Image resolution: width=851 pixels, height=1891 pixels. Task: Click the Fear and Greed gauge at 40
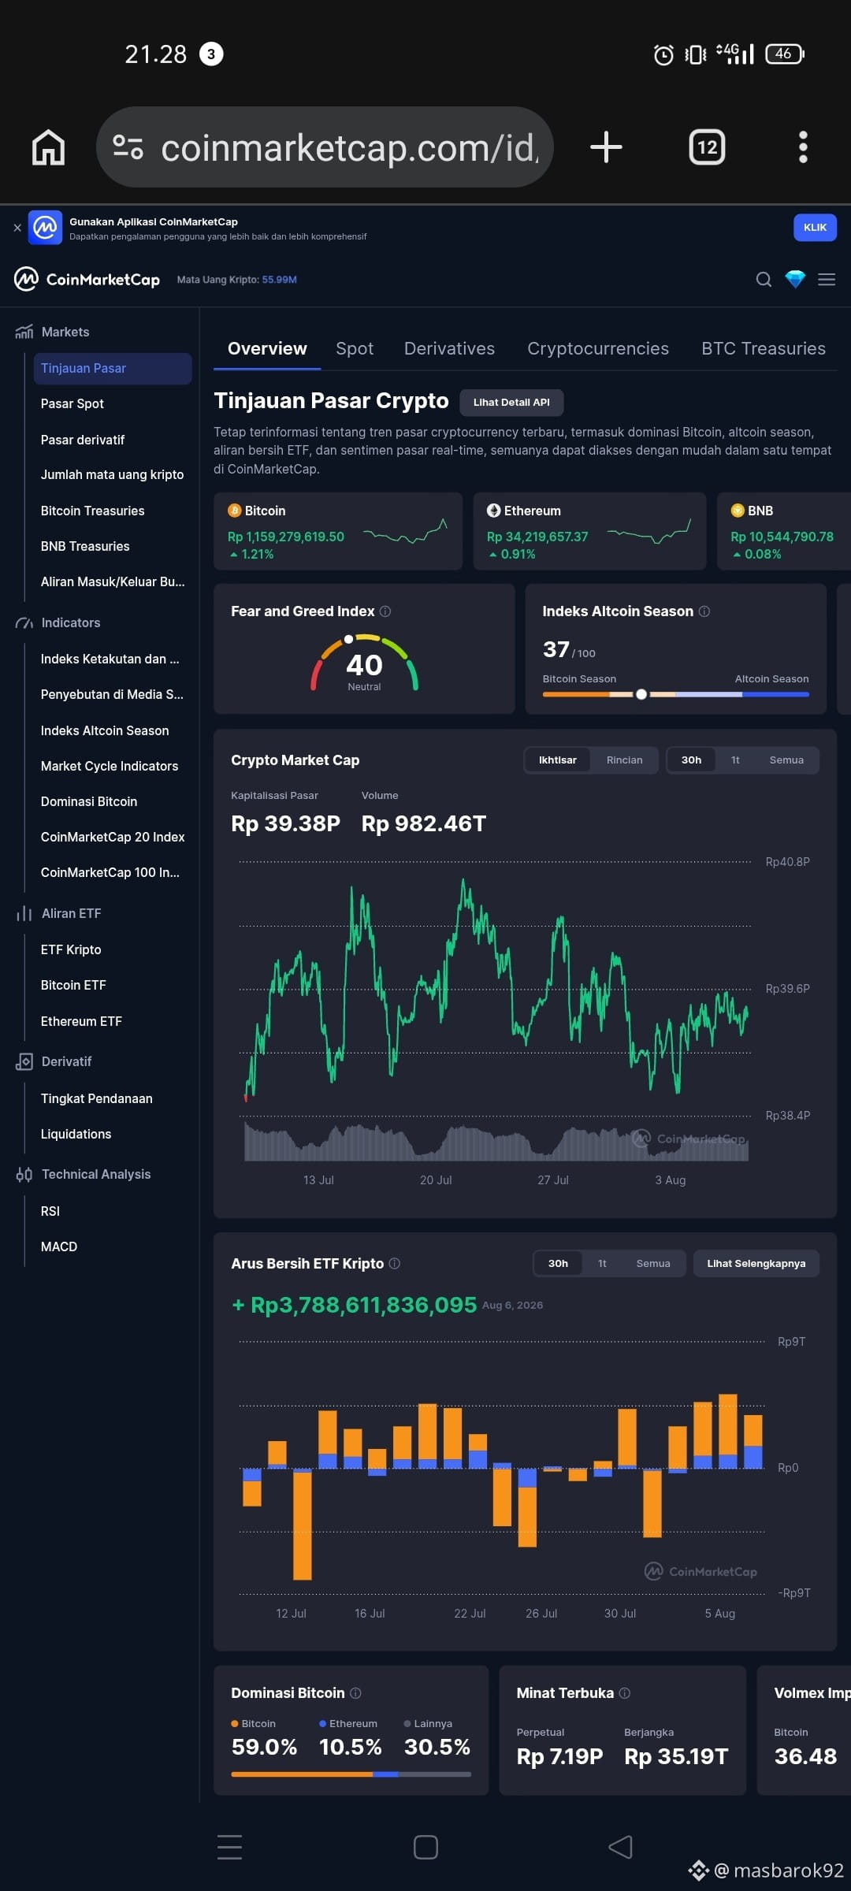(x=364, y=663)
